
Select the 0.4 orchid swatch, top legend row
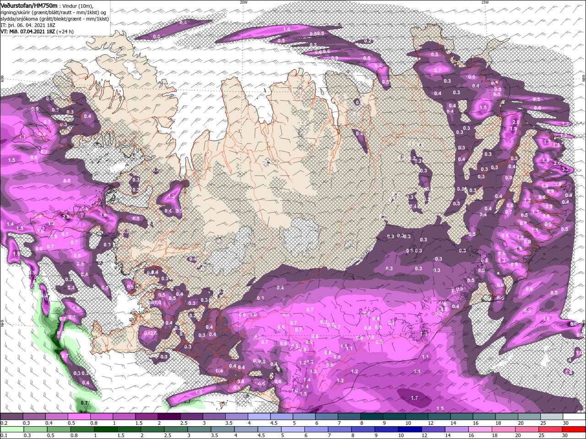tap(57, 417)
